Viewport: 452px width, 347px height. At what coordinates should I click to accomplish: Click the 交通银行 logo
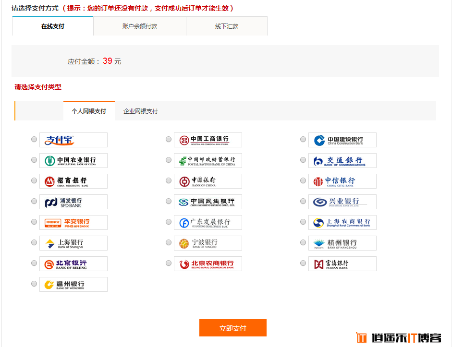(342, 161)
